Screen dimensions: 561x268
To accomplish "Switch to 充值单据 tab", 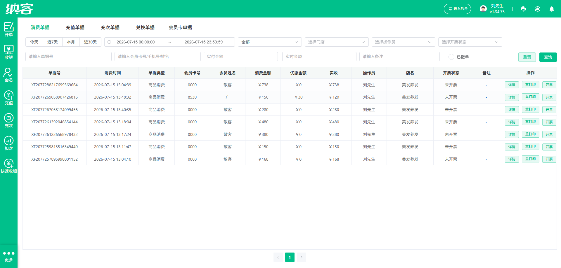I will click(75, 27).
